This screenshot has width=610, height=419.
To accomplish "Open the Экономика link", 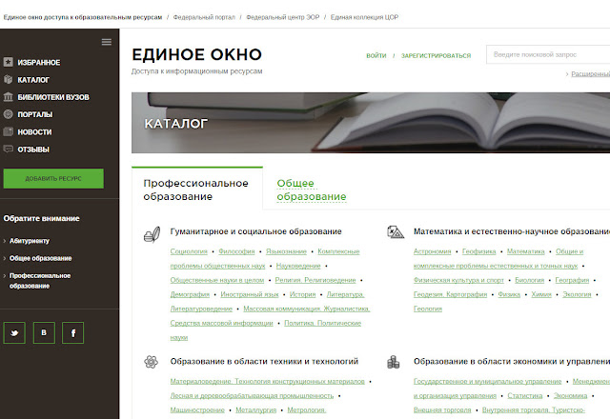I will tap(570, 396).
